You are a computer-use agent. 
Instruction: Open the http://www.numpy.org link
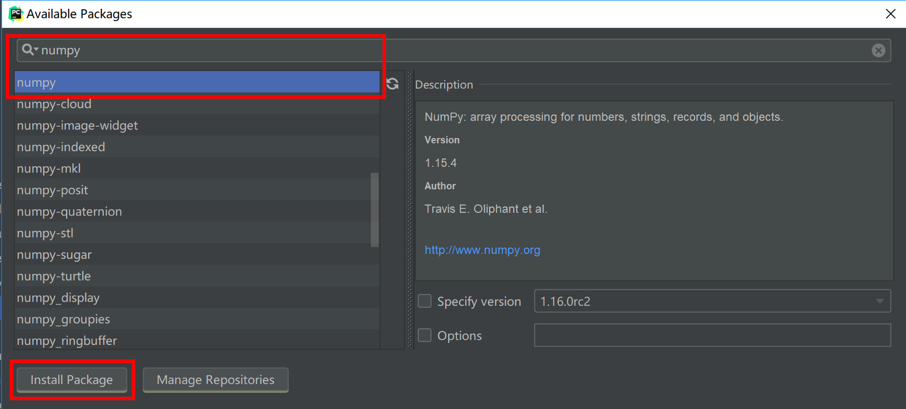pyautogui.click(x=482, y=250)
